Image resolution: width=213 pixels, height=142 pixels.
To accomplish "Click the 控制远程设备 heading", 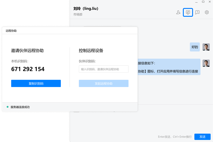I will click(x=91, y=50).
